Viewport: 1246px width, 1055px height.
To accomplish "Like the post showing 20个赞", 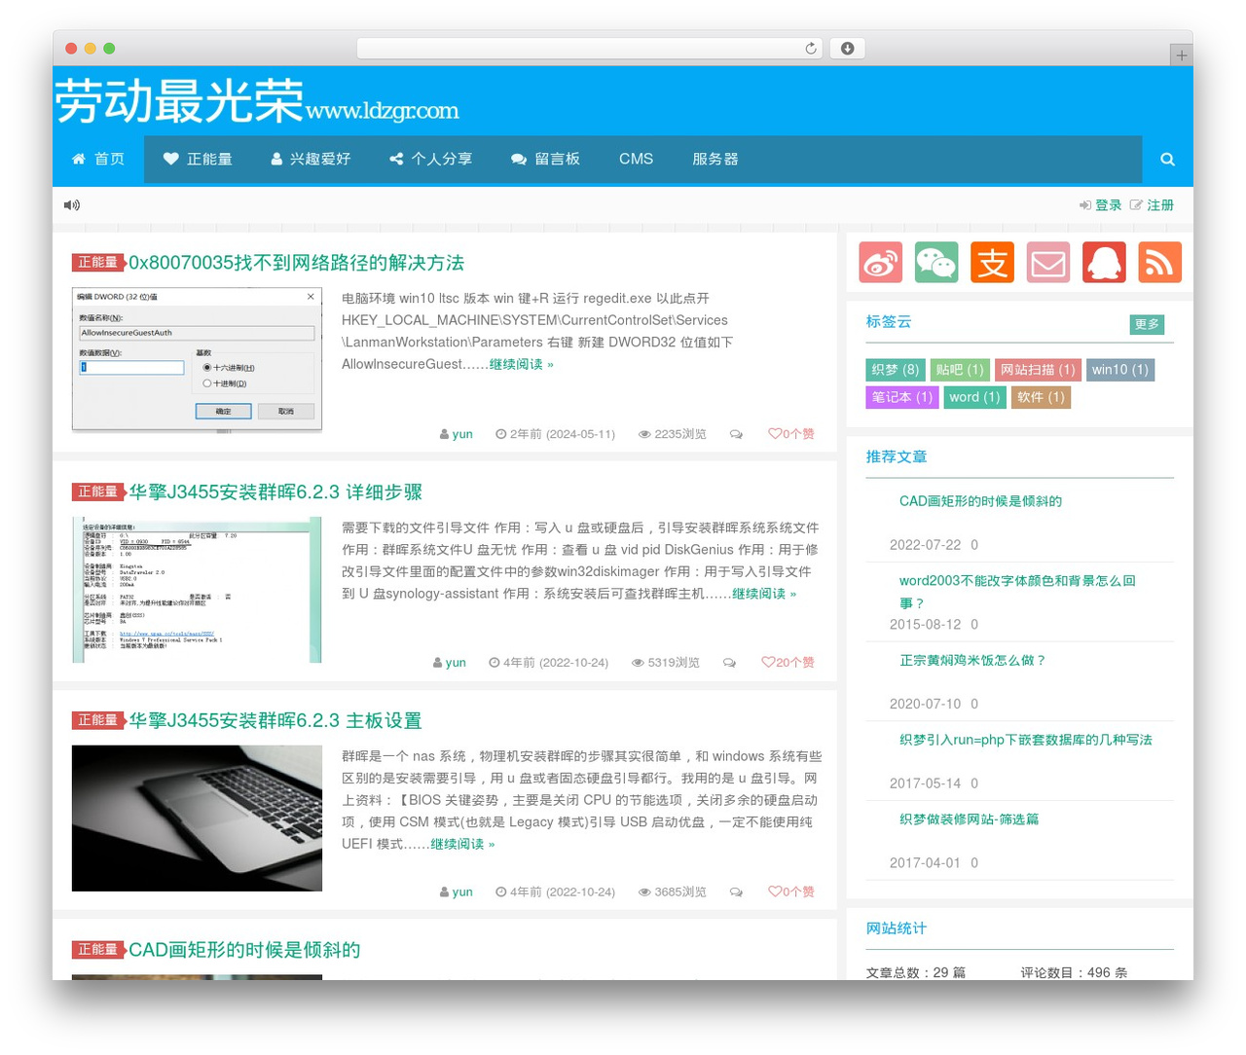I will pos(788,663).
